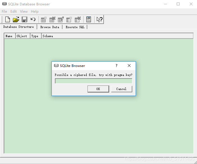Click the Delete Index toolbar icon
The image size is (197, 164).
tap(78, 19)
